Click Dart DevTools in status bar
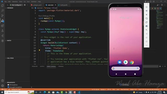This screenshot has height=94, width=167. 125,90
